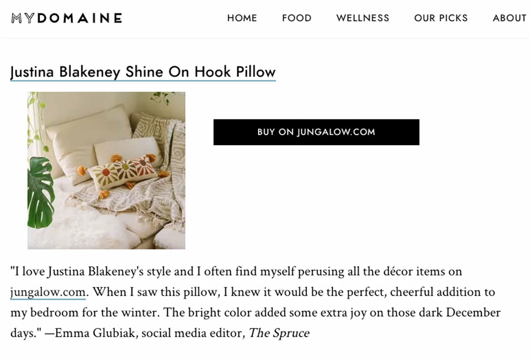The image size is (530, 361).
Task: Click the DOMAINE wordmark text
Action: [x=82, y=18]
